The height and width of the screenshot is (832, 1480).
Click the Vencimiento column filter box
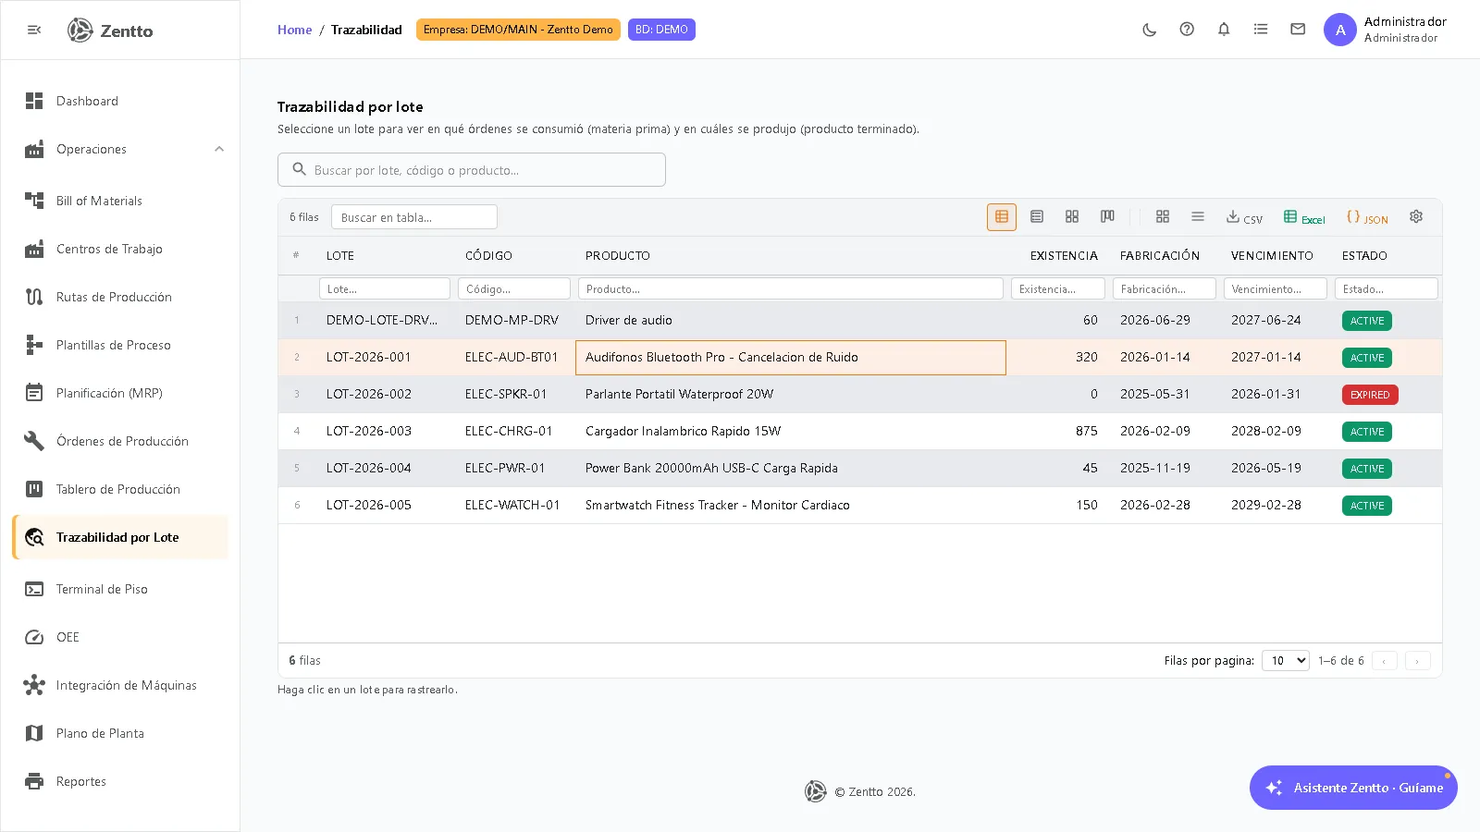pos(1276,288)
